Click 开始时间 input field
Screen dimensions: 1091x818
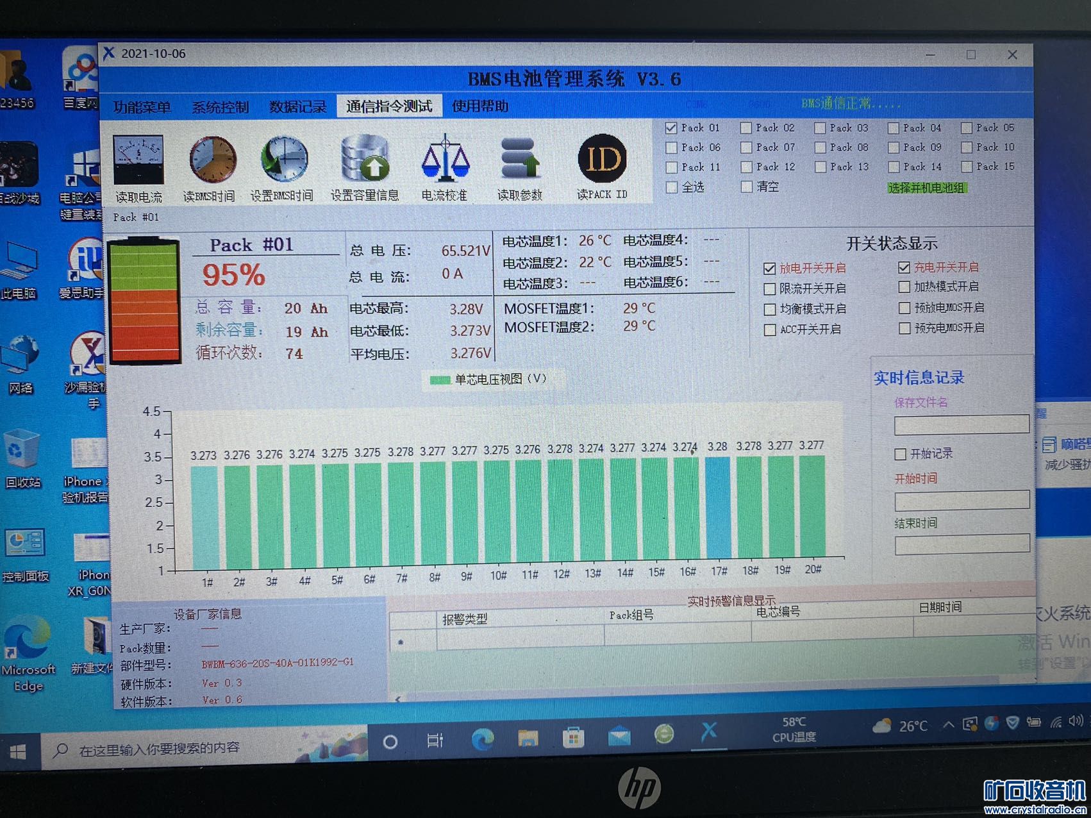click(x=962, y=501)
